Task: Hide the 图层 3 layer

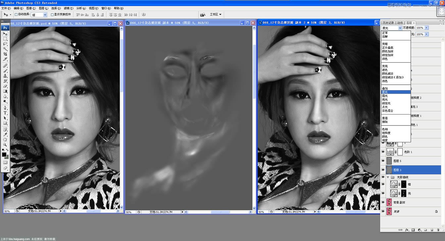Action: 383,170
